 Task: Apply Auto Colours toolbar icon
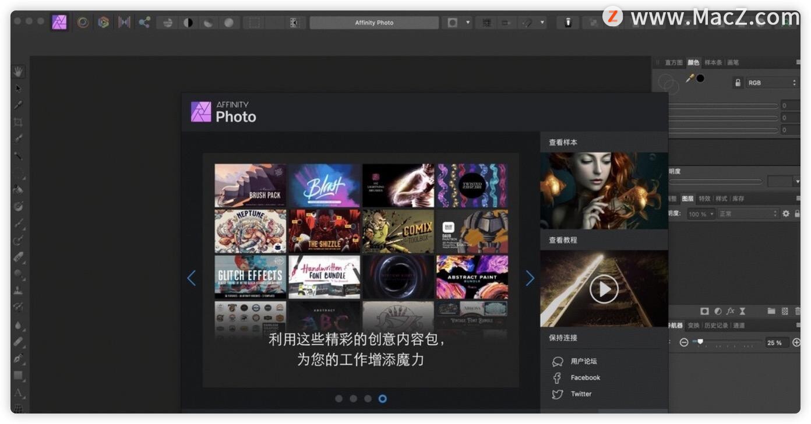click(208, 23)
